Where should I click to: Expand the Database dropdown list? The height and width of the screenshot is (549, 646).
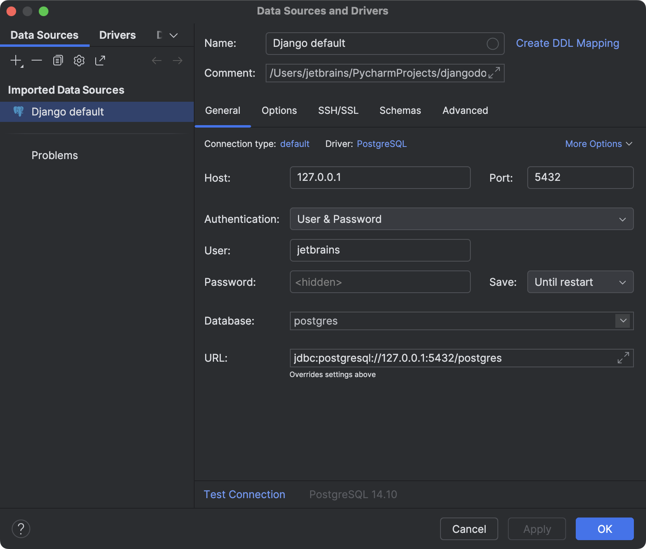click(623, 321)
